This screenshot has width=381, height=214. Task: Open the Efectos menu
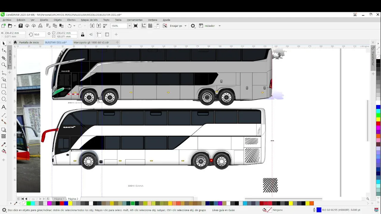pyautogui.click(x=71, y=20)
